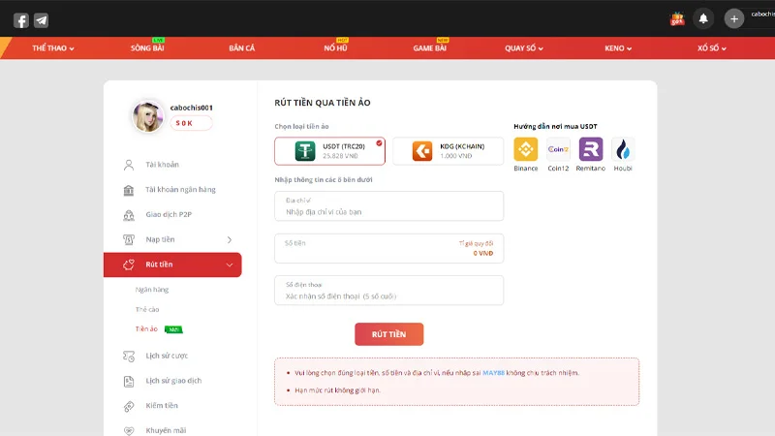This screenshot has width=775, height=436.
Task: Click the Binance exchange icon
Action: pos(526,149)
